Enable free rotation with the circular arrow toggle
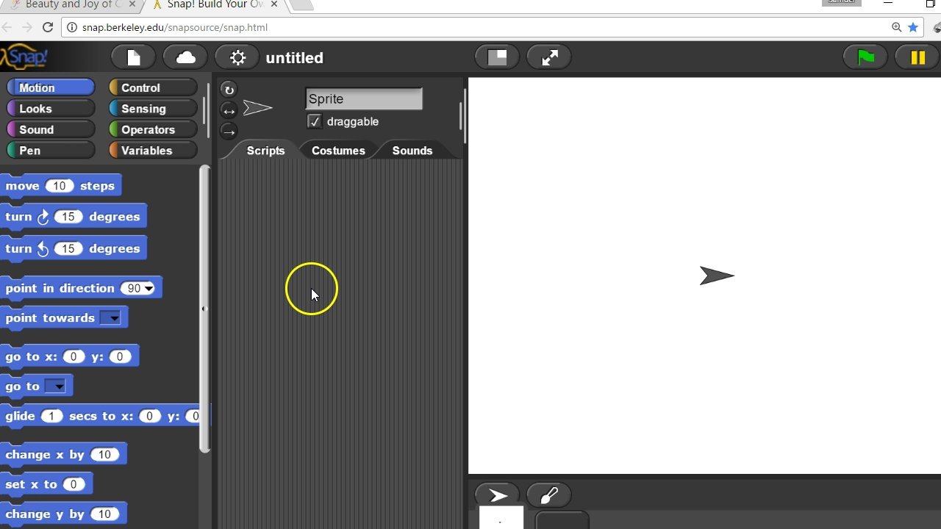 click(229, 89)
